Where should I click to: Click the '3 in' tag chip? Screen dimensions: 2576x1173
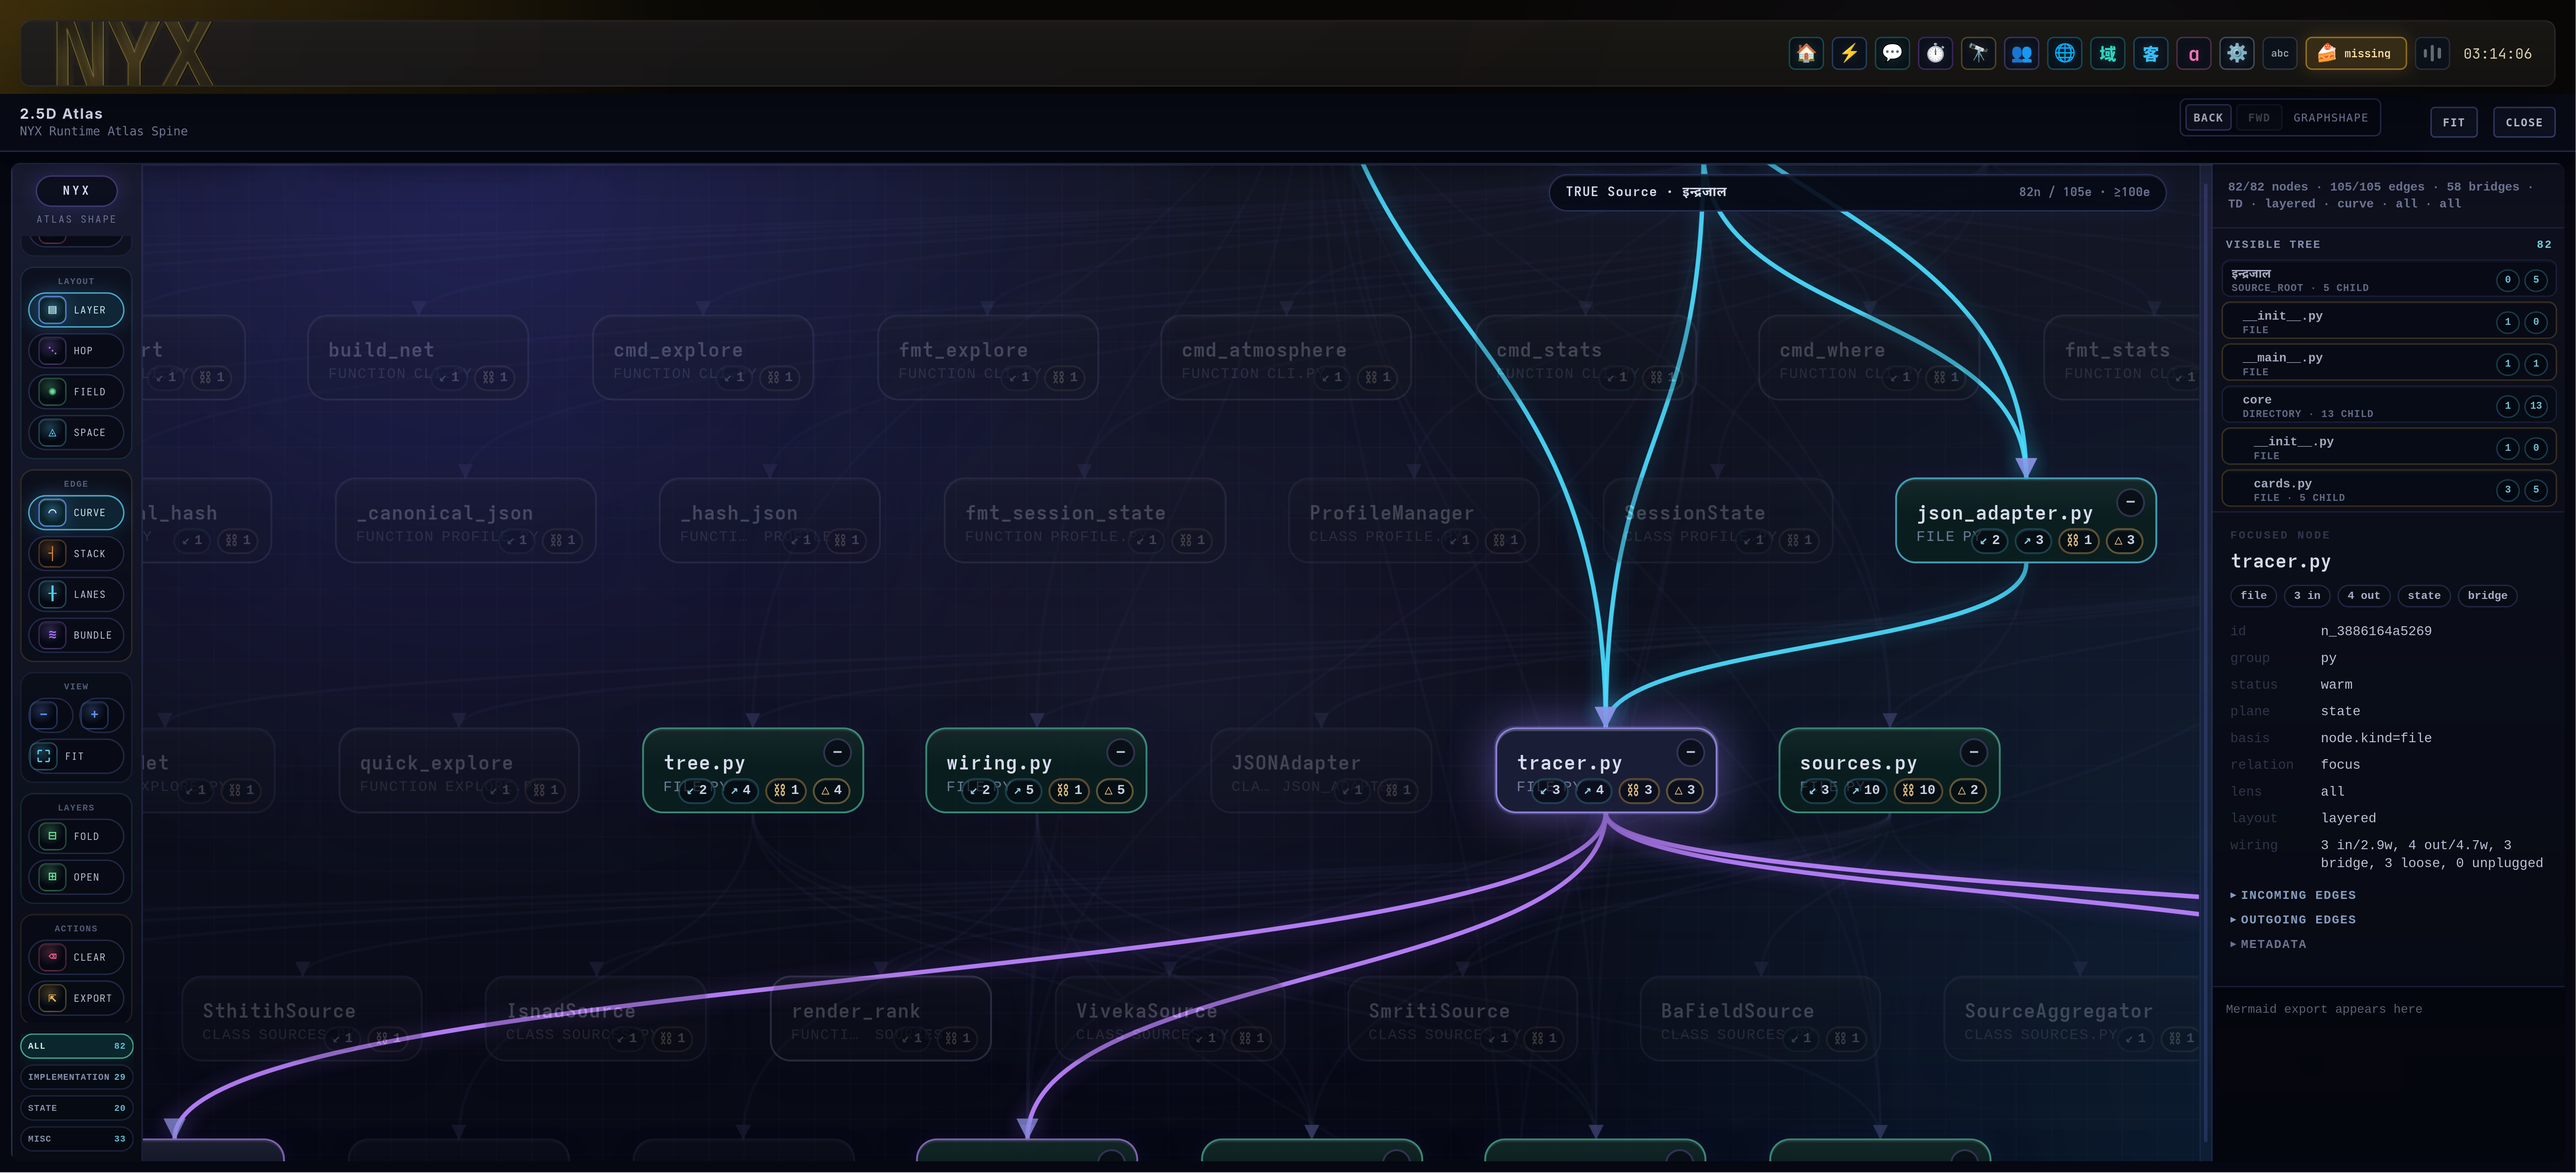coord(2307,596)
